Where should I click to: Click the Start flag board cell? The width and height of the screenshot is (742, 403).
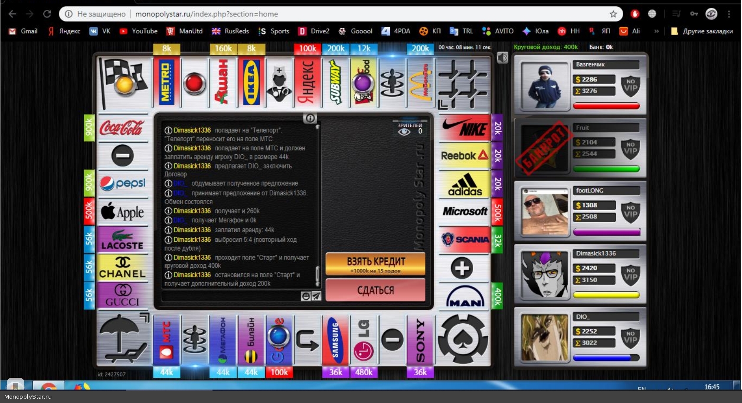coord(124,82)
